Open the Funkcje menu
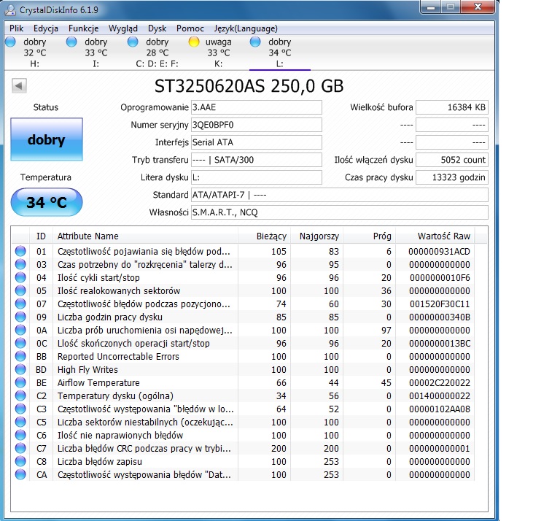The width and height of the screenshot is (560, 521). pyautogui.click(x=84, y=28)
